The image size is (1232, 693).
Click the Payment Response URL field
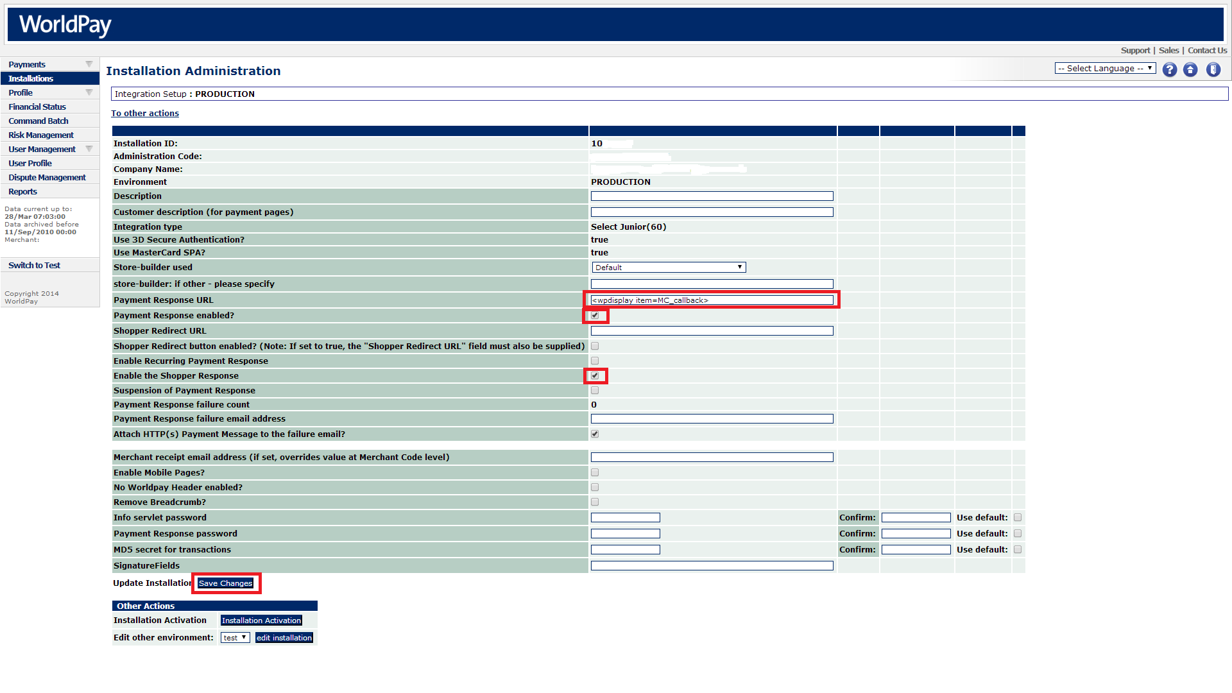pyautogui.click(x=712, y=300)
